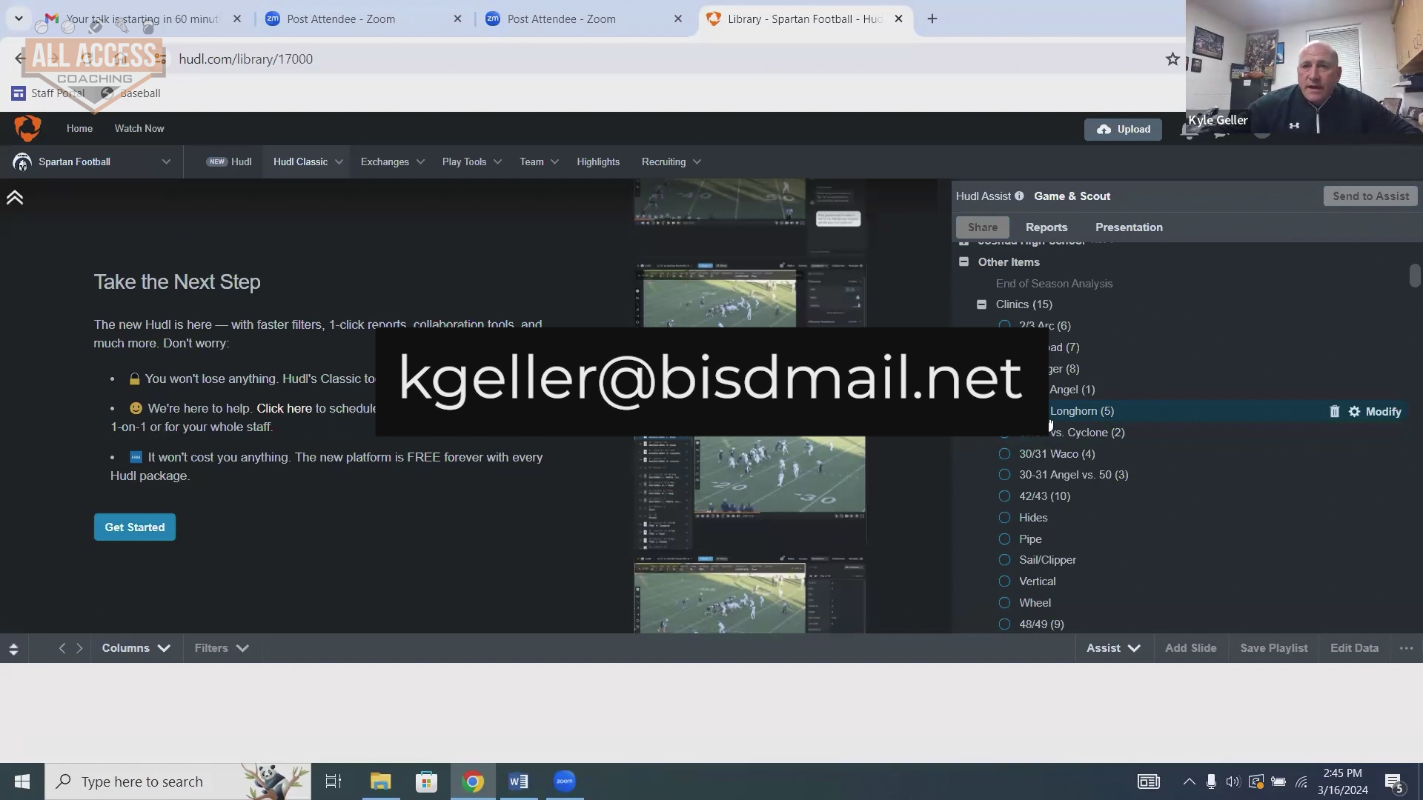Open Microsoft Store from taskbar

coord(426,781)
